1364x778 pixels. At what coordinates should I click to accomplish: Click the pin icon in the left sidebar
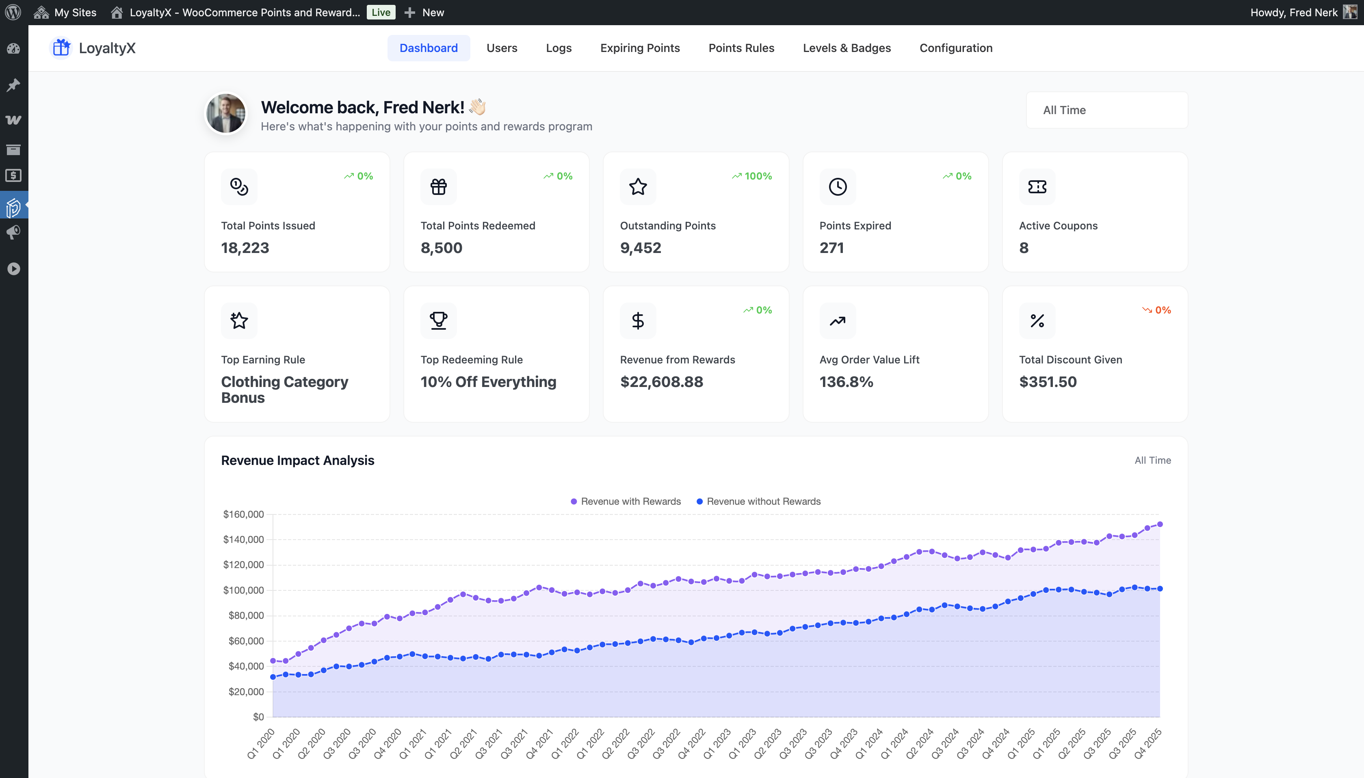point(14,84)
